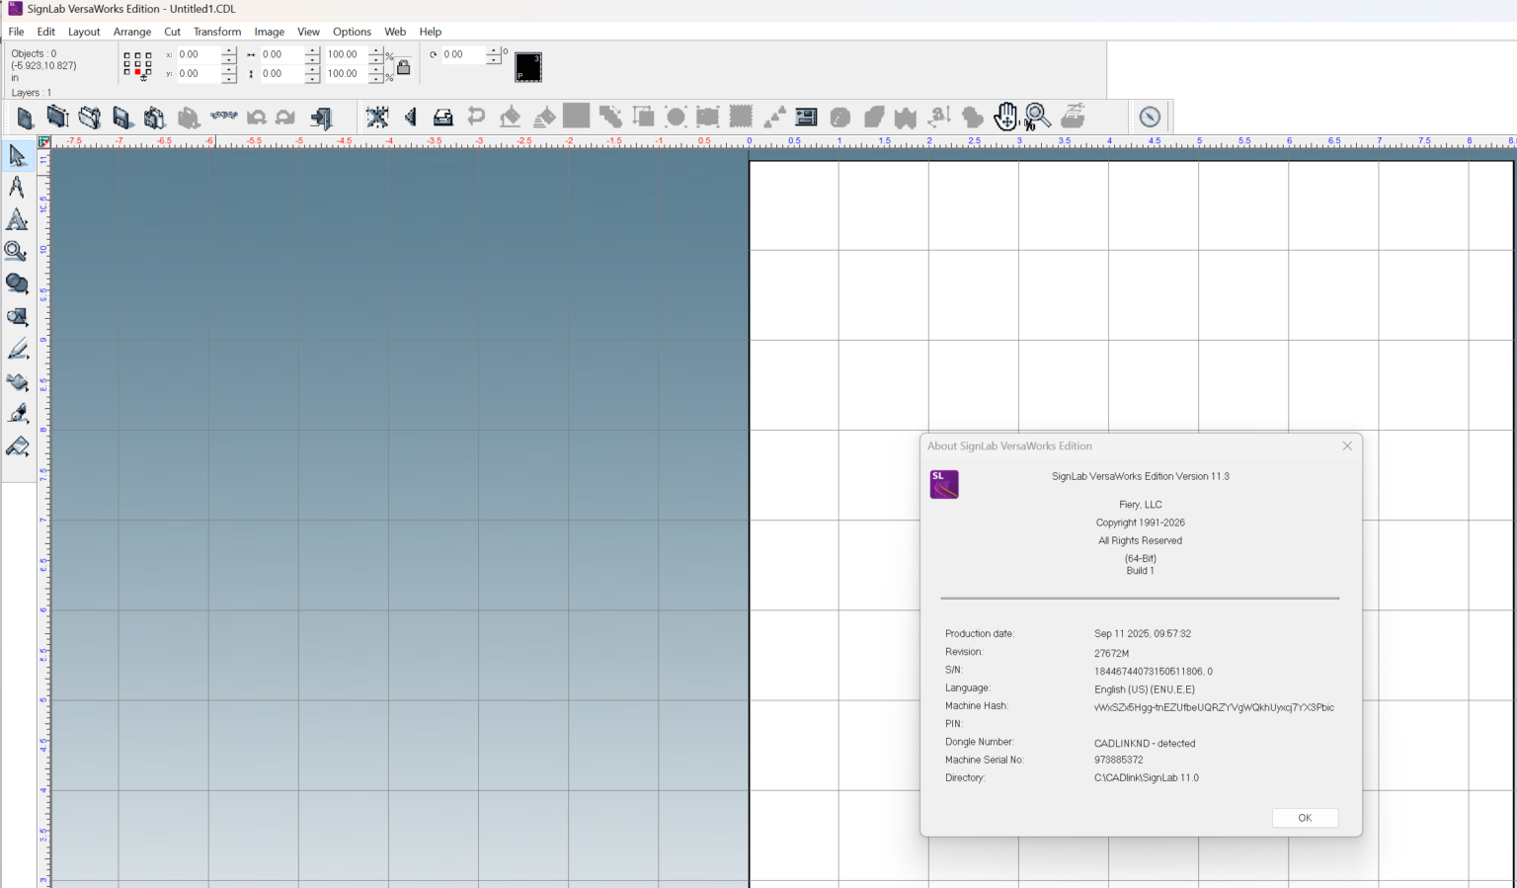Screen dimensions: 1517x888
Task: Open the overlapping circles weld tool
Action: (x=17, y=283)
